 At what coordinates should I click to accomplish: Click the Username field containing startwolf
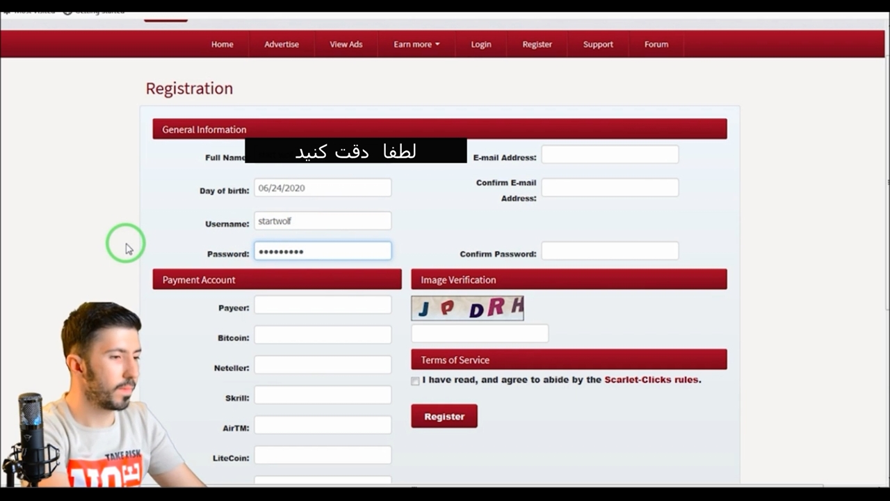tap(323, 221)
